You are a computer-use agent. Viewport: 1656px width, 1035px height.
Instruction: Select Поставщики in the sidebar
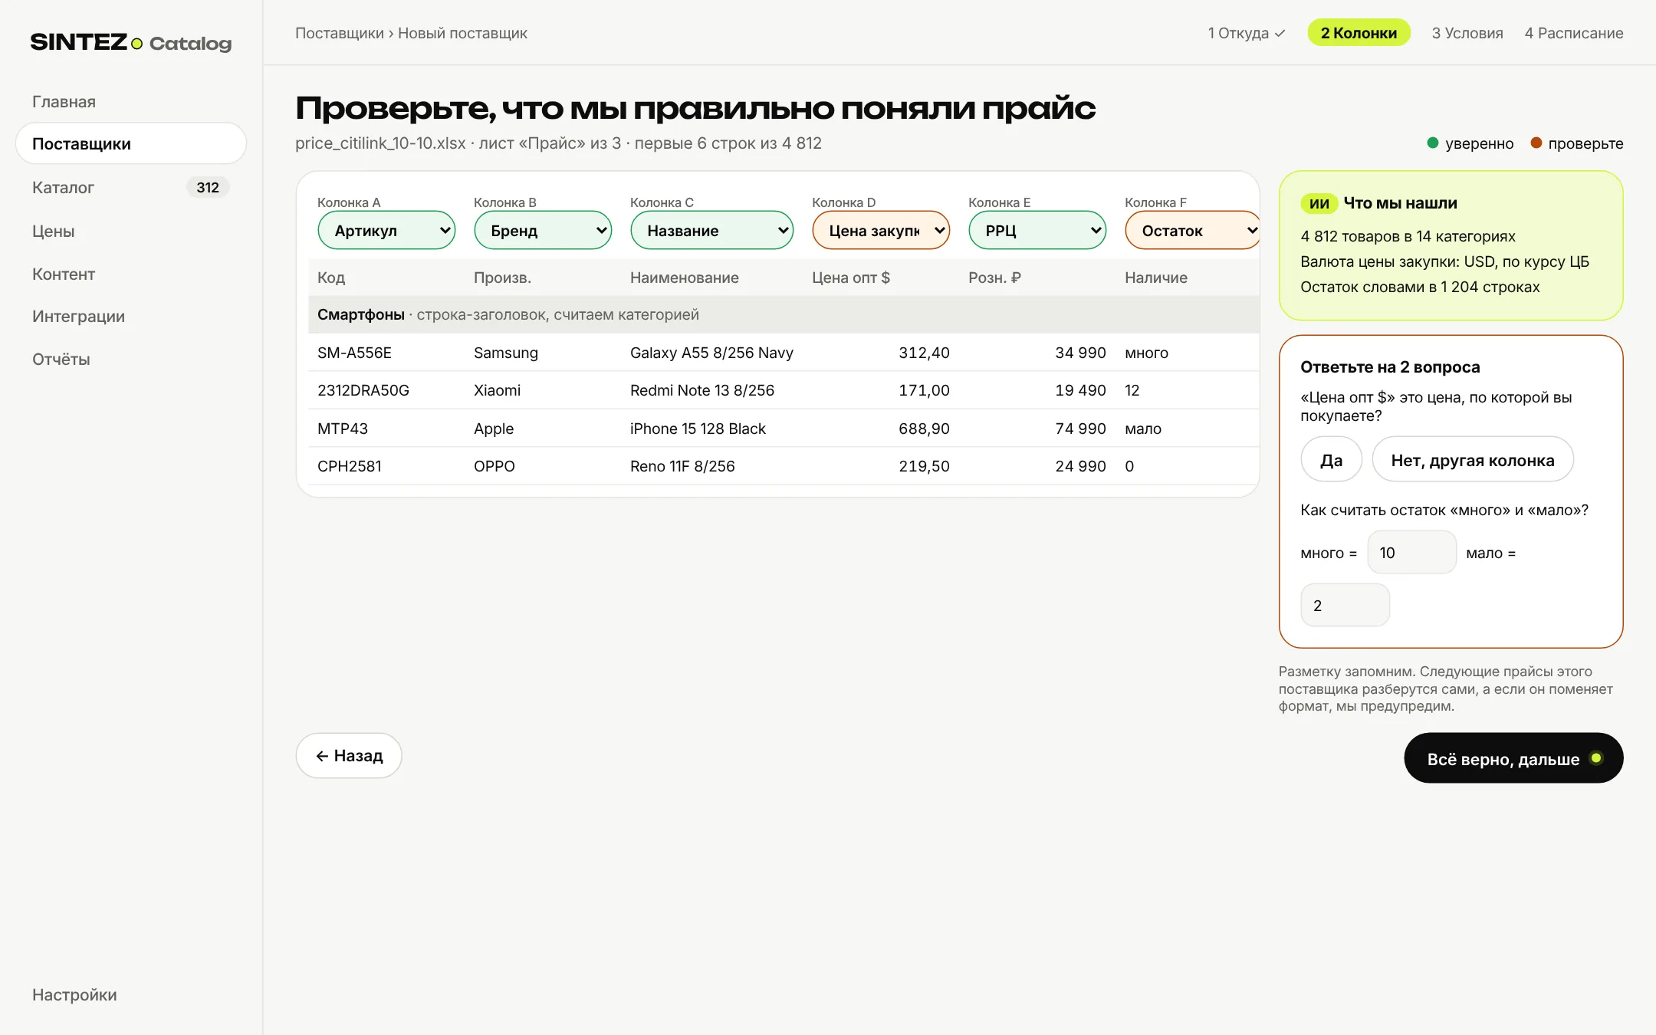(x=131, y=143)
